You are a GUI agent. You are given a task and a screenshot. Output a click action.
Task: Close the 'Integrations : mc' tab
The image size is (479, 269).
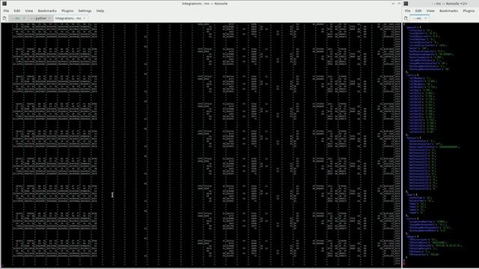pos(85,18)
